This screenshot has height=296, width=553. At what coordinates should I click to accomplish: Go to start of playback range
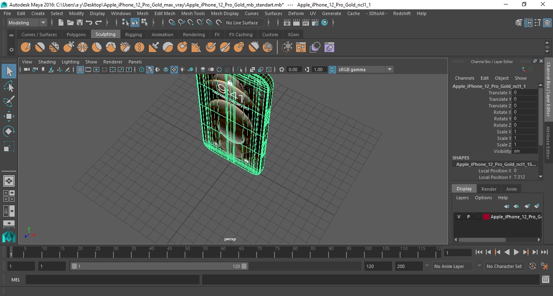pos(479,252)
